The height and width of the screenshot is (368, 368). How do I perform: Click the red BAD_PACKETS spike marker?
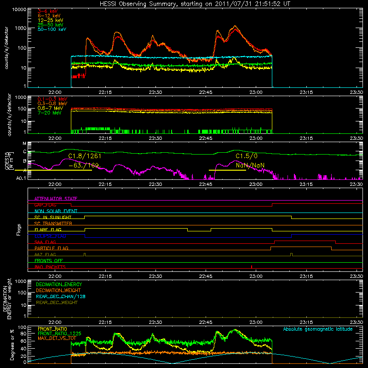pos(252,267)
